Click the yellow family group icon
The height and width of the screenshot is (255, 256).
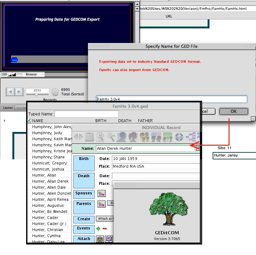point(144,137)
